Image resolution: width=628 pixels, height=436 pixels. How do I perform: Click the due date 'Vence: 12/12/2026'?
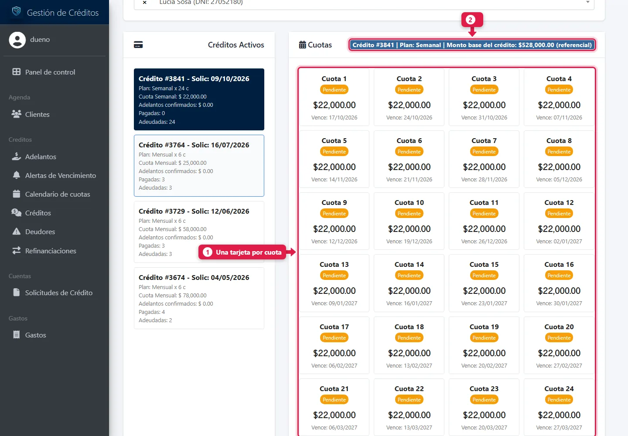coord(334,242)
